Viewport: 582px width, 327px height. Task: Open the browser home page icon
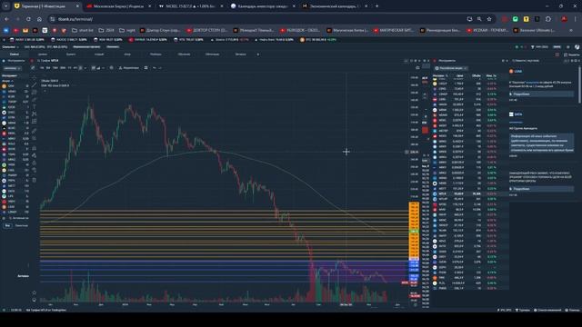39,19
